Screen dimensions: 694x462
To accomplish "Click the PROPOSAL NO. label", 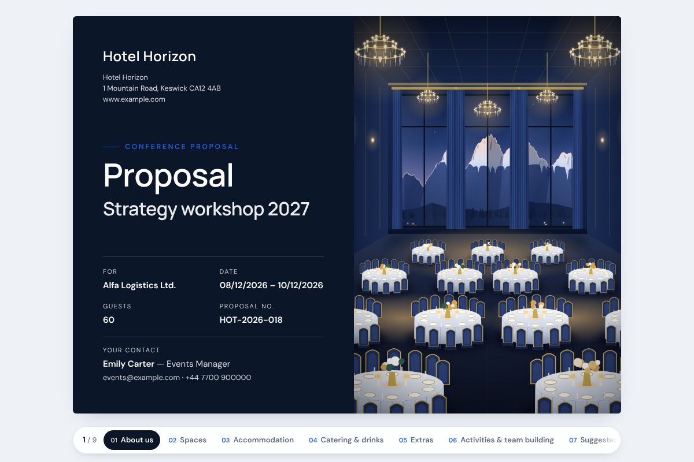I will coord(247,306).
